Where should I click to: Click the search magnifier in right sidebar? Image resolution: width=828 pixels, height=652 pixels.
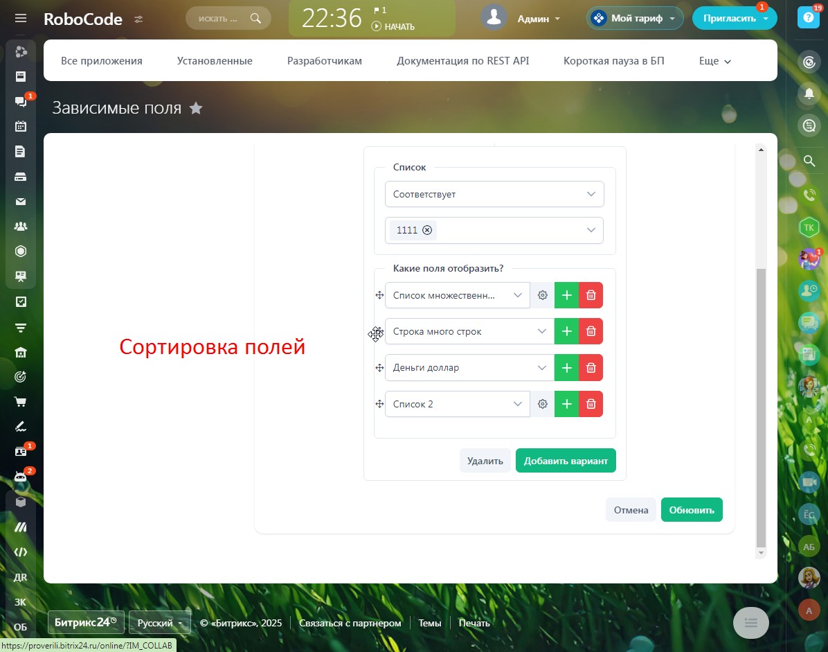coord(809,161)
